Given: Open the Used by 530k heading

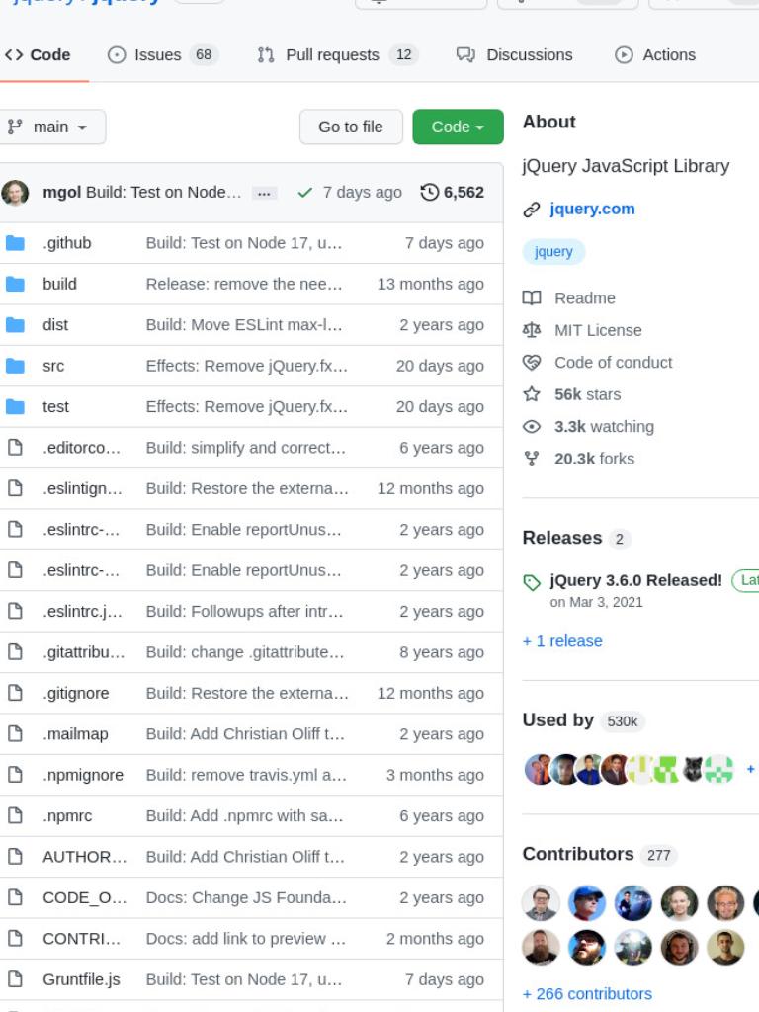Looking at the screenshot, I should pyautogui.click(x=583, y=720).
